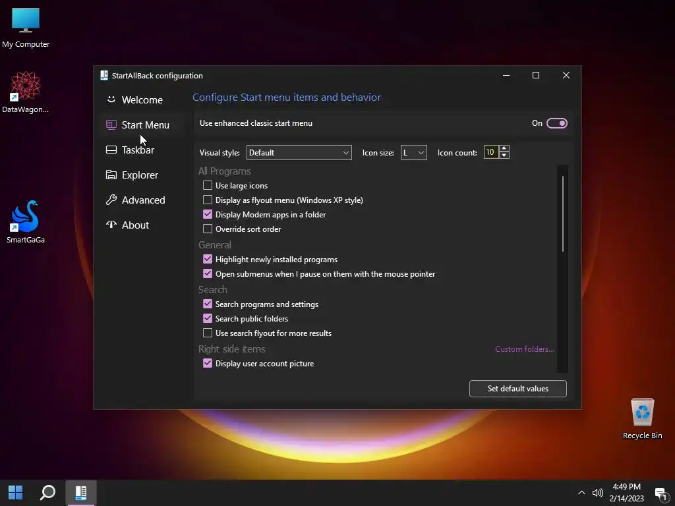Open the Visual style dropdown

tap(299, 153)
